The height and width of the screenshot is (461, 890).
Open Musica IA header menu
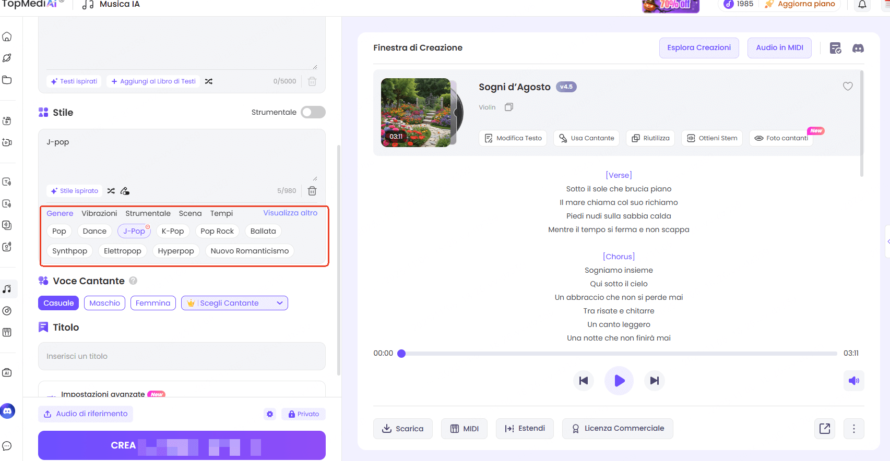click(x=111, y=5)
